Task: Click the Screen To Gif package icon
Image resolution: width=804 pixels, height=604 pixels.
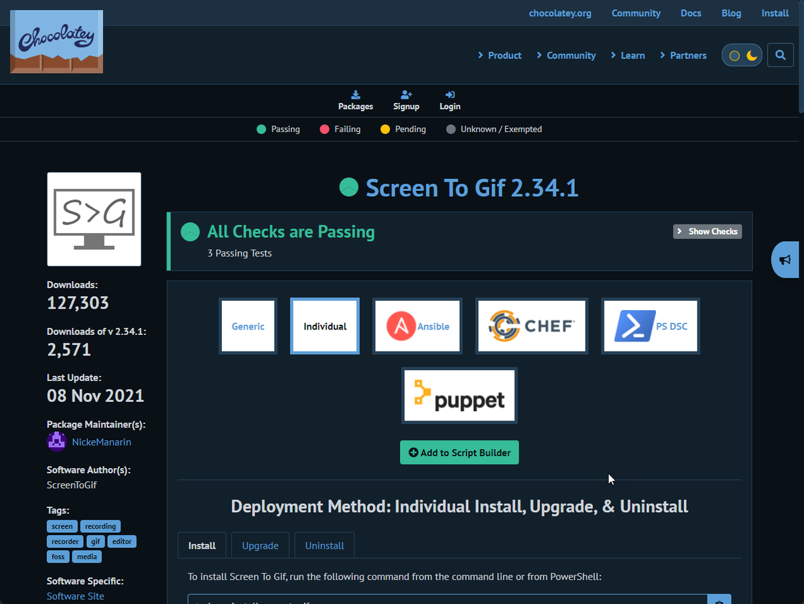Action: click(x=94, y=219)
